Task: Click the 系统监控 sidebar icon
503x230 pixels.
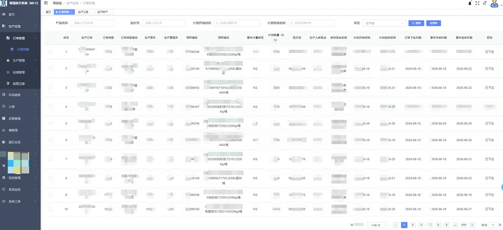Action: 4,189
